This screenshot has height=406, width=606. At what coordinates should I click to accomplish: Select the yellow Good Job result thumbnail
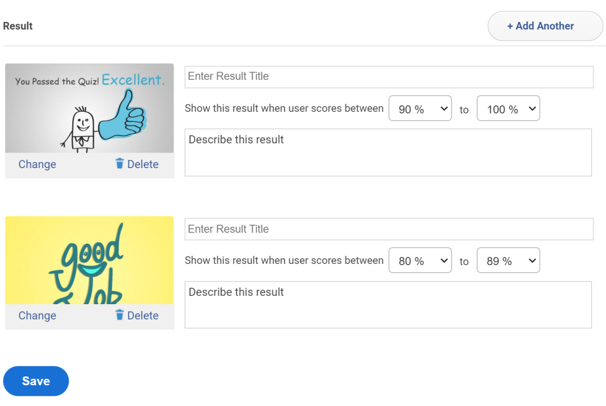click(89, 260)
